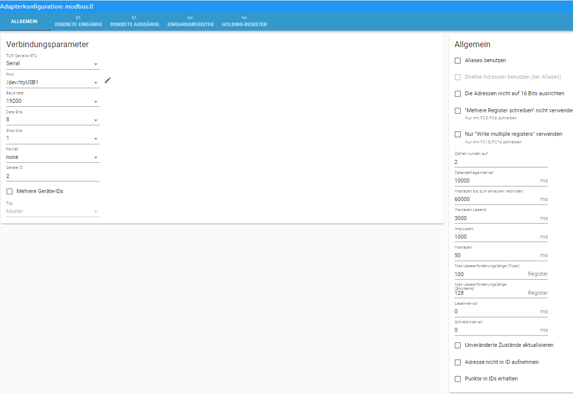The image size is (573, 394).
Task: Check Die Adressen nicht auf 16 Bits ausrichten
Action: (x=458, y=94)
